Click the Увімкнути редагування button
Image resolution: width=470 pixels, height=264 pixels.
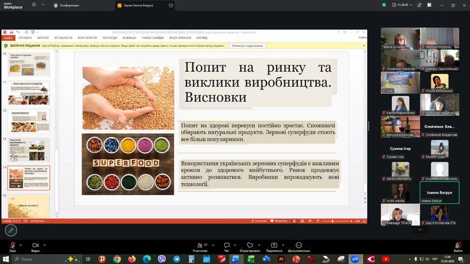click(248, 46)
